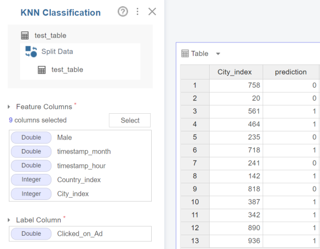Viewport: 320px width, 249px height.
Task: Click the Select button for feature columns
Action: pos(130,120)
